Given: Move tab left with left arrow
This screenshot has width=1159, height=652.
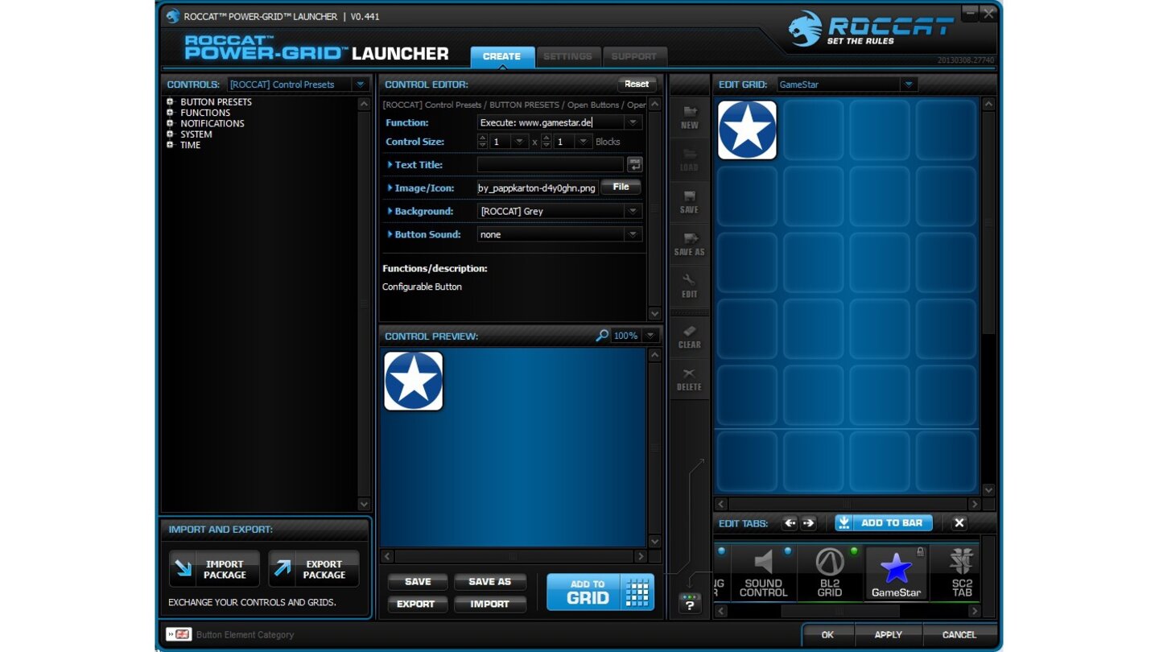Looking at the screenshot, I should [790, 523].
